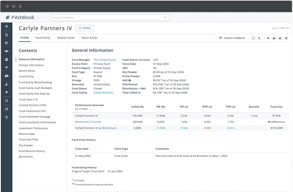Open the Benchmark (5 Funds) link
The height and width of the screenshot is (192, 293).
point(88,122)
